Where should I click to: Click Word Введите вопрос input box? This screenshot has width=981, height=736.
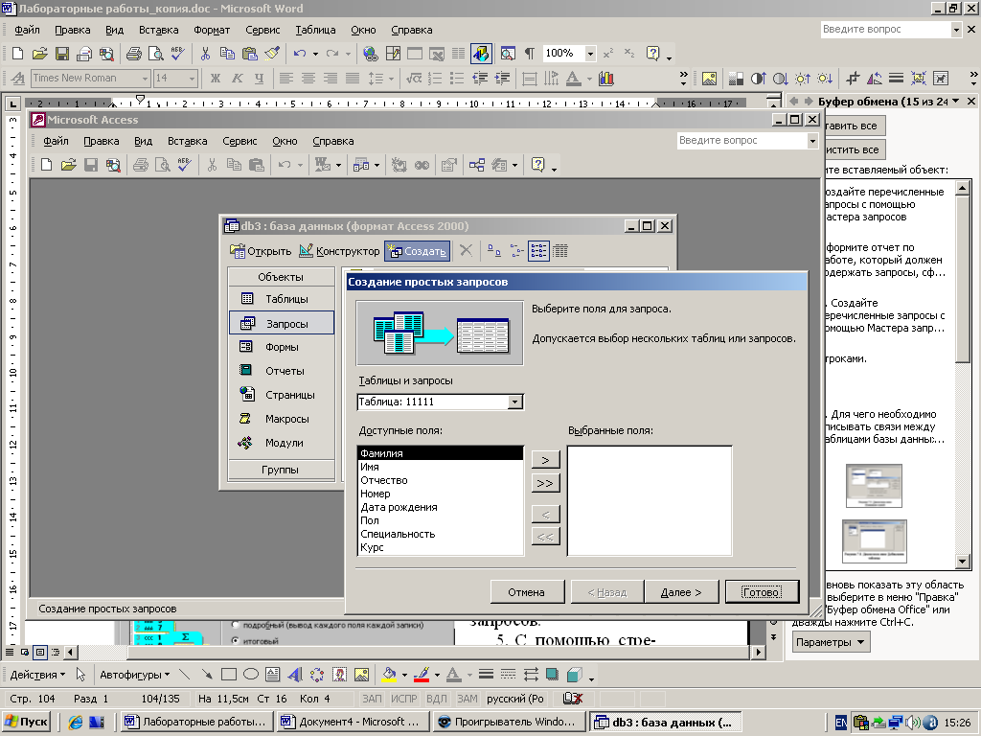[x=885, y=30]
